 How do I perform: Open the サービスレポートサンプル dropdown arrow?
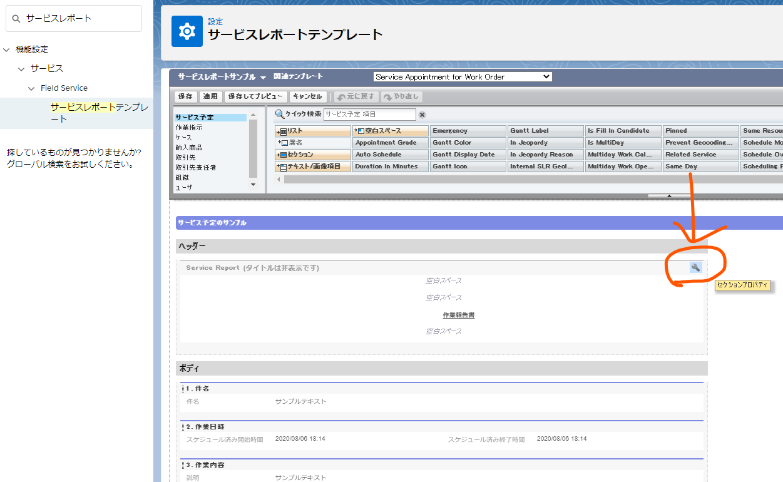coord(263,78)
